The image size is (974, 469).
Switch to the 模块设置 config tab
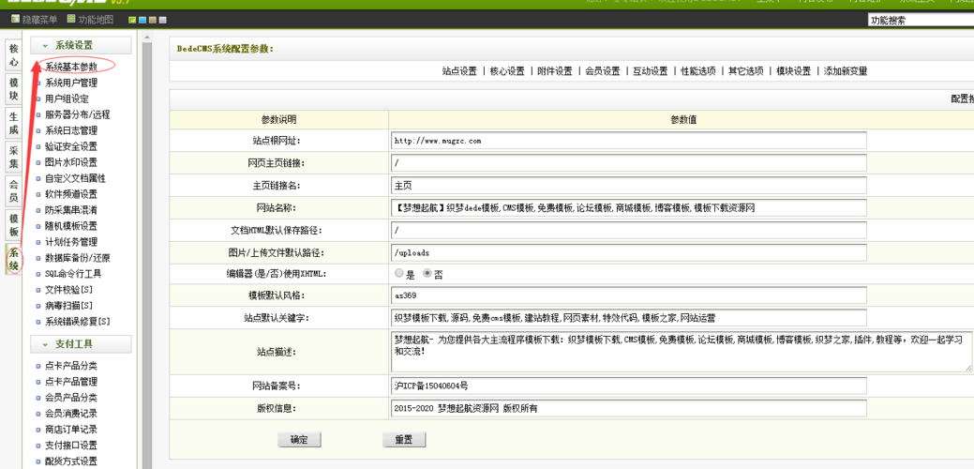pyautogui.click(x=794, y=71)
